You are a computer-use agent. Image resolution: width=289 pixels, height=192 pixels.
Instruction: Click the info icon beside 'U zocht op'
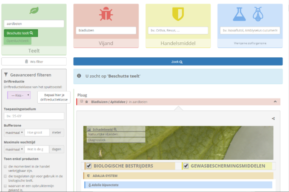click(79, 76)
